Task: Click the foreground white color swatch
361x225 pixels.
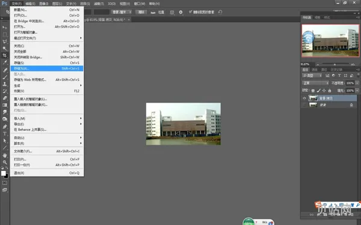Action: coord(3,173)
